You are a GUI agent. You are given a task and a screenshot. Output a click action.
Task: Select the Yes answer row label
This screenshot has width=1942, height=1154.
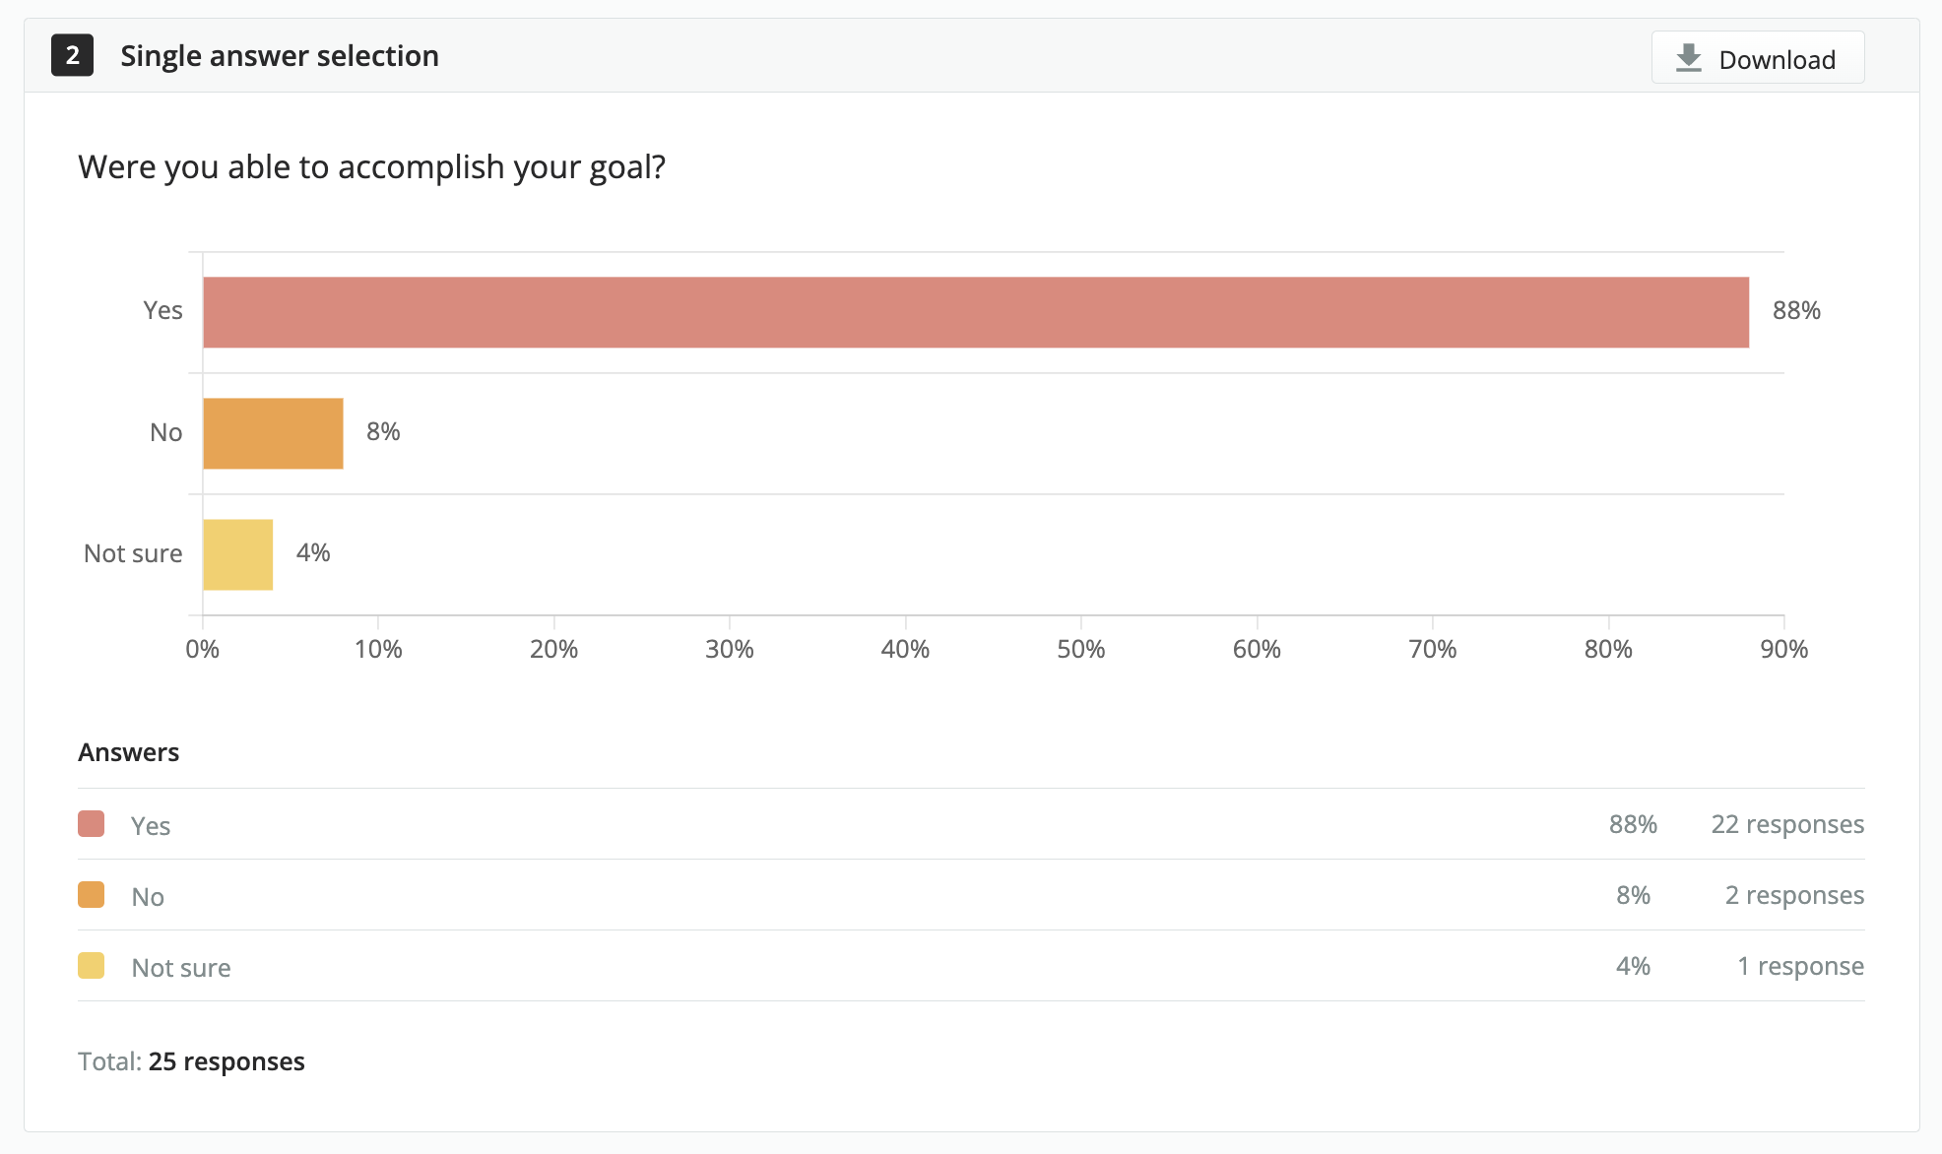click(151, 825)
